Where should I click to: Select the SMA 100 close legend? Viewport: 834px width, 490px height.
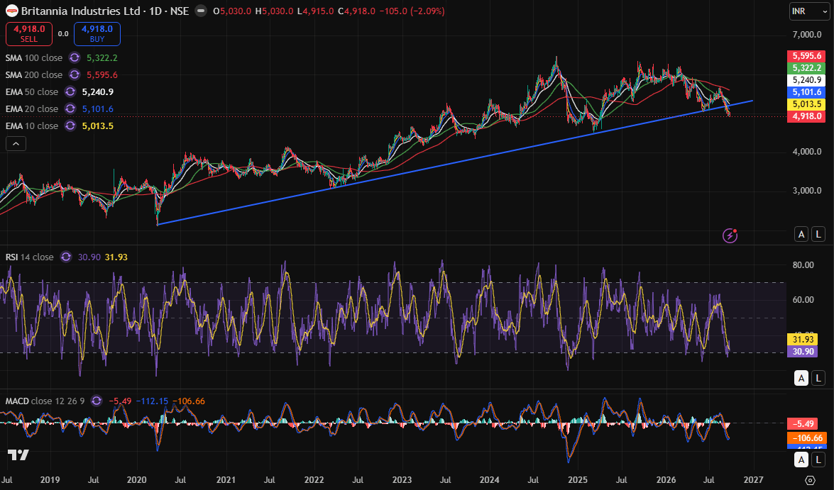coord(34,57)
